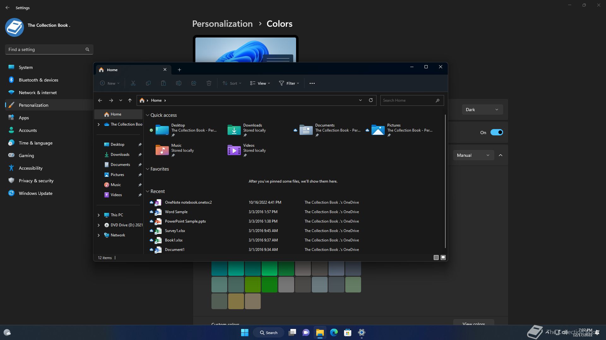Image resolution: width=606 pixels, height=340 pixels.
Task: Open the View dropdown menu
Action: pyautogui.click(x=260, y=83)
